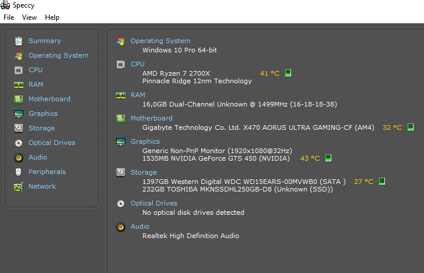
Task: Click the Optical Drives heading link in summary
Action: (154, 203)
